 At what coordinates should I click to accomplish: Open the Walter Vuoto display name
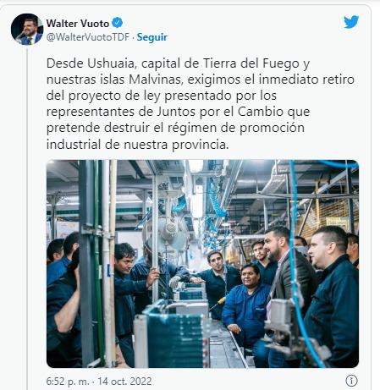tap(78, 23)
